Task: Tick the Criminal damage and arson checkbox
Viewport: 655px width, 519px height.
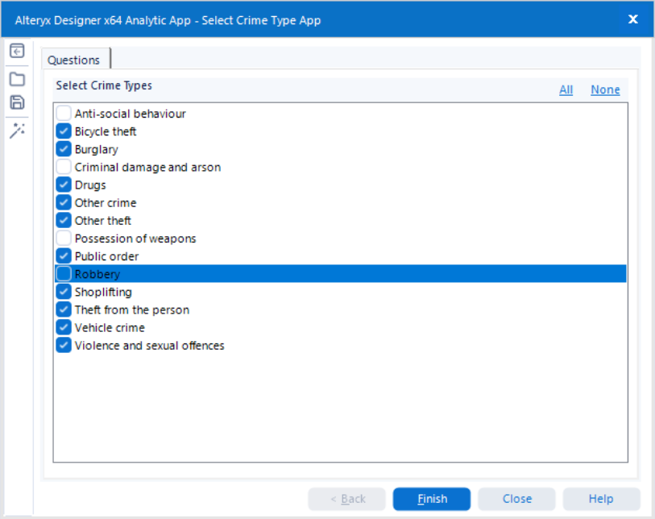Action: [x=64, y=167]
